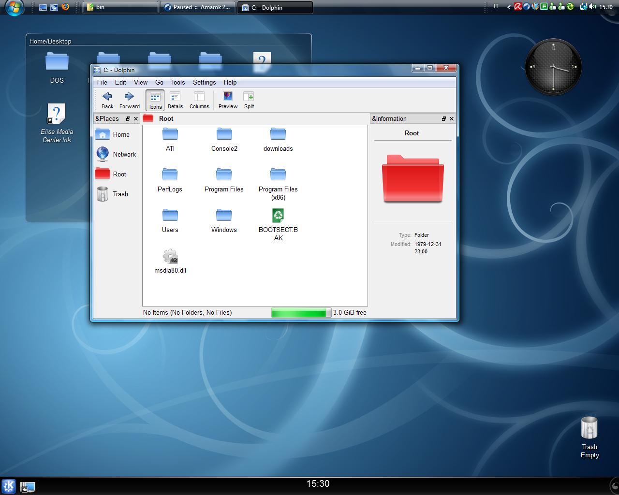The width and height of the screenshot is (619, 495).
Task: Click the analog clock widget
Action: 553,67
